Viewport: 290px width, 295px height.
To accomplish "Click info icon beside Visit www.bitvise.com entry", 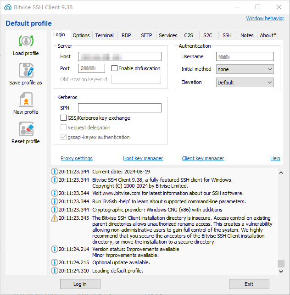I will tap(55, 193).
